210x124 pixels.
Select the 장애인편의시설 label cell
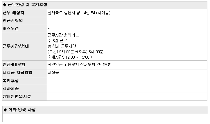(x=24, y=97)
